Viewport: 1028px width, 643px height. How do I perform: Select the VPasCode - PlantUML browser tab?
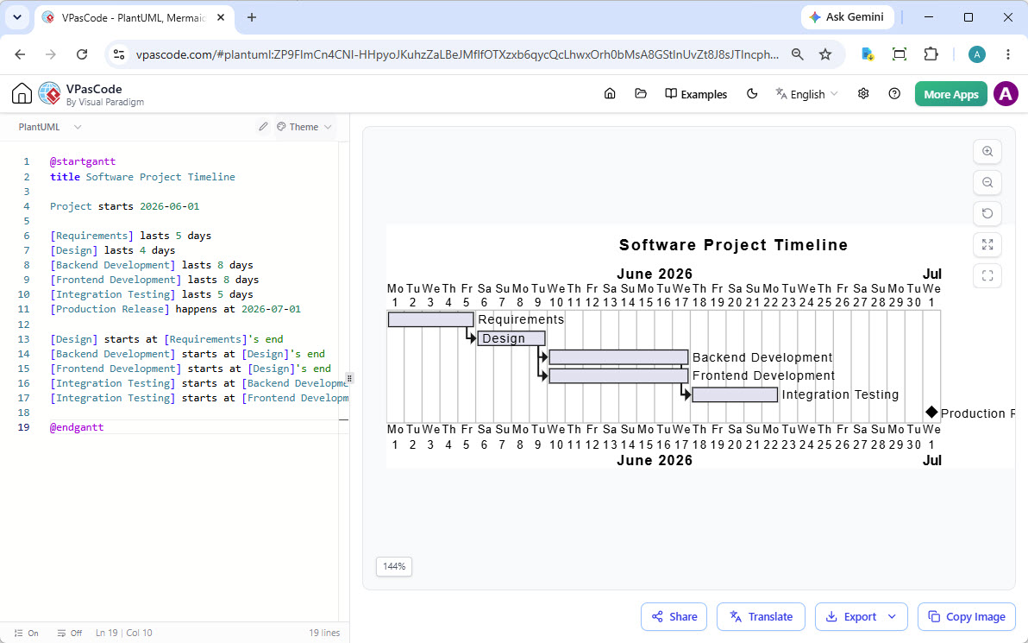click(134, 18)
